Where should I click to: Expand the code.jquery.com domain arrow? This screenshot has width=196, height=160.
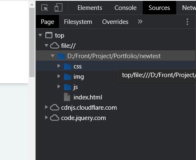pyautogui.click(x=46, y=118)
